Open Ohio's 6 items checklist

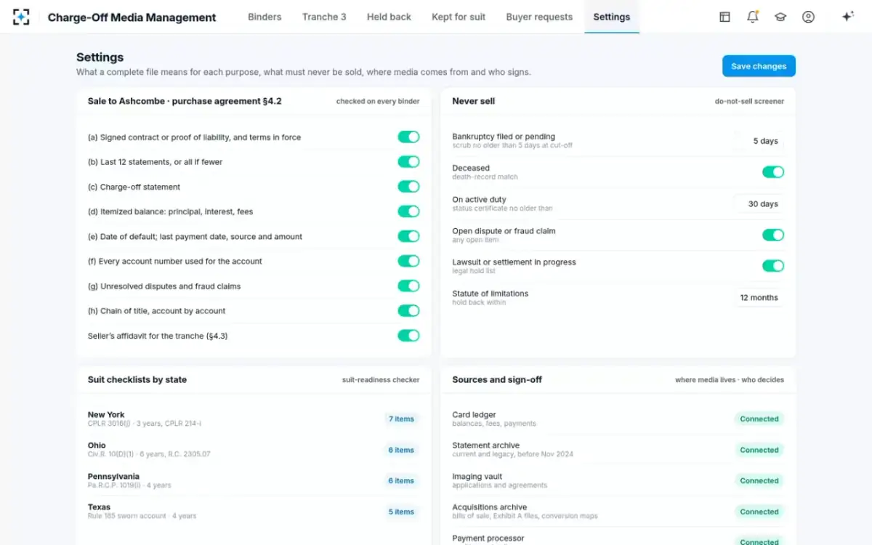click(401, 450)
